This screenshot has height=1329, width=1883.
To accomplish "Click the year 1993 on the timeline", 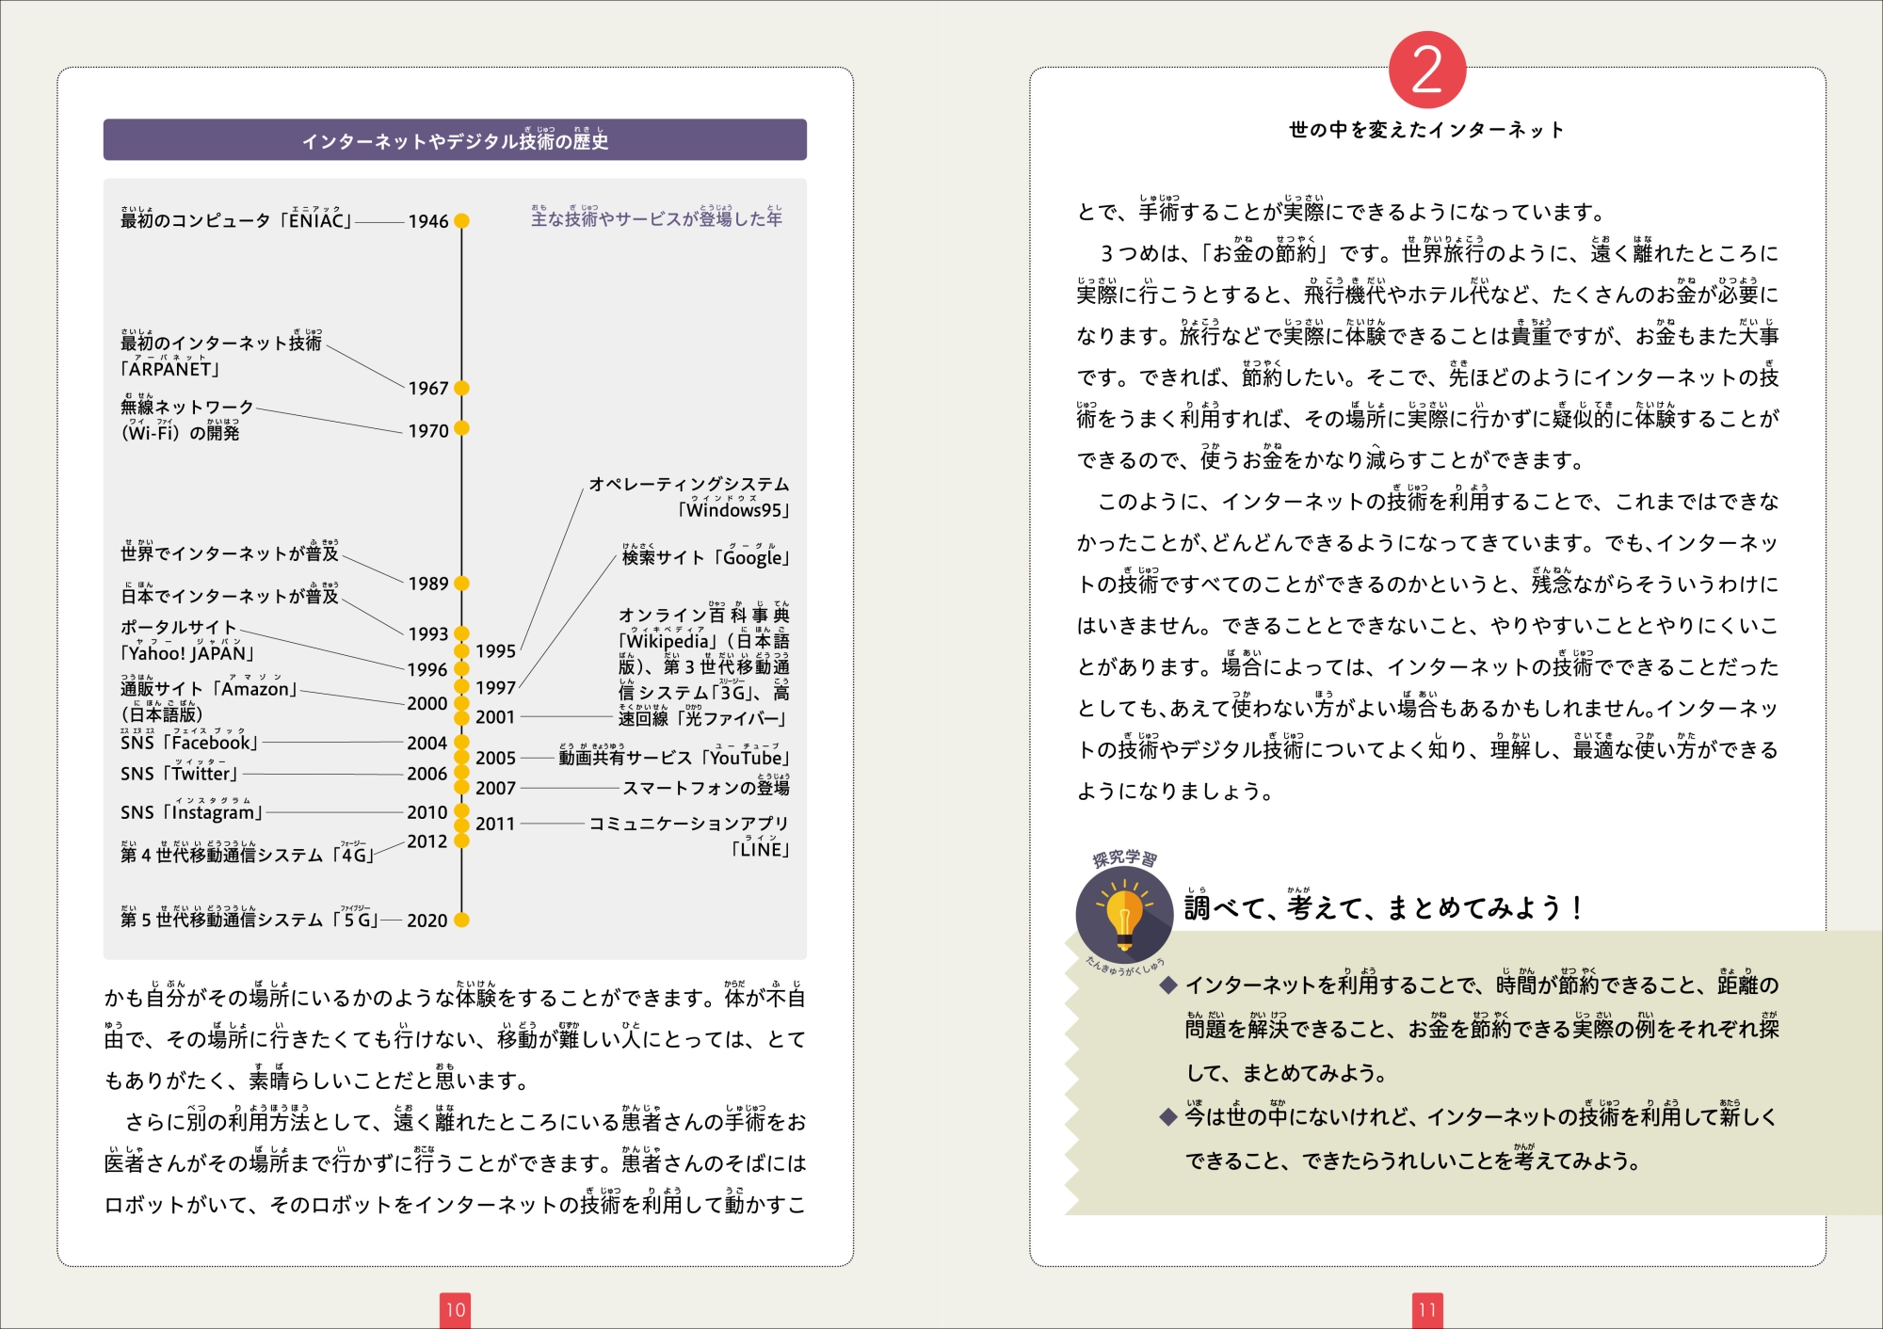I will pos(427,633).
